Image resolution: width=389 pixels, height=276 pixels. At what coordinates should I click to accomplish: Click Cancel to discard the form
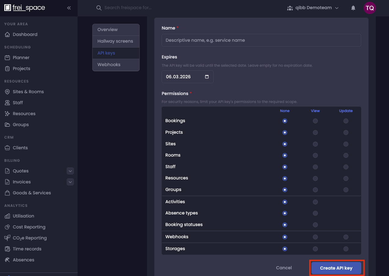[x=284, y=268]
